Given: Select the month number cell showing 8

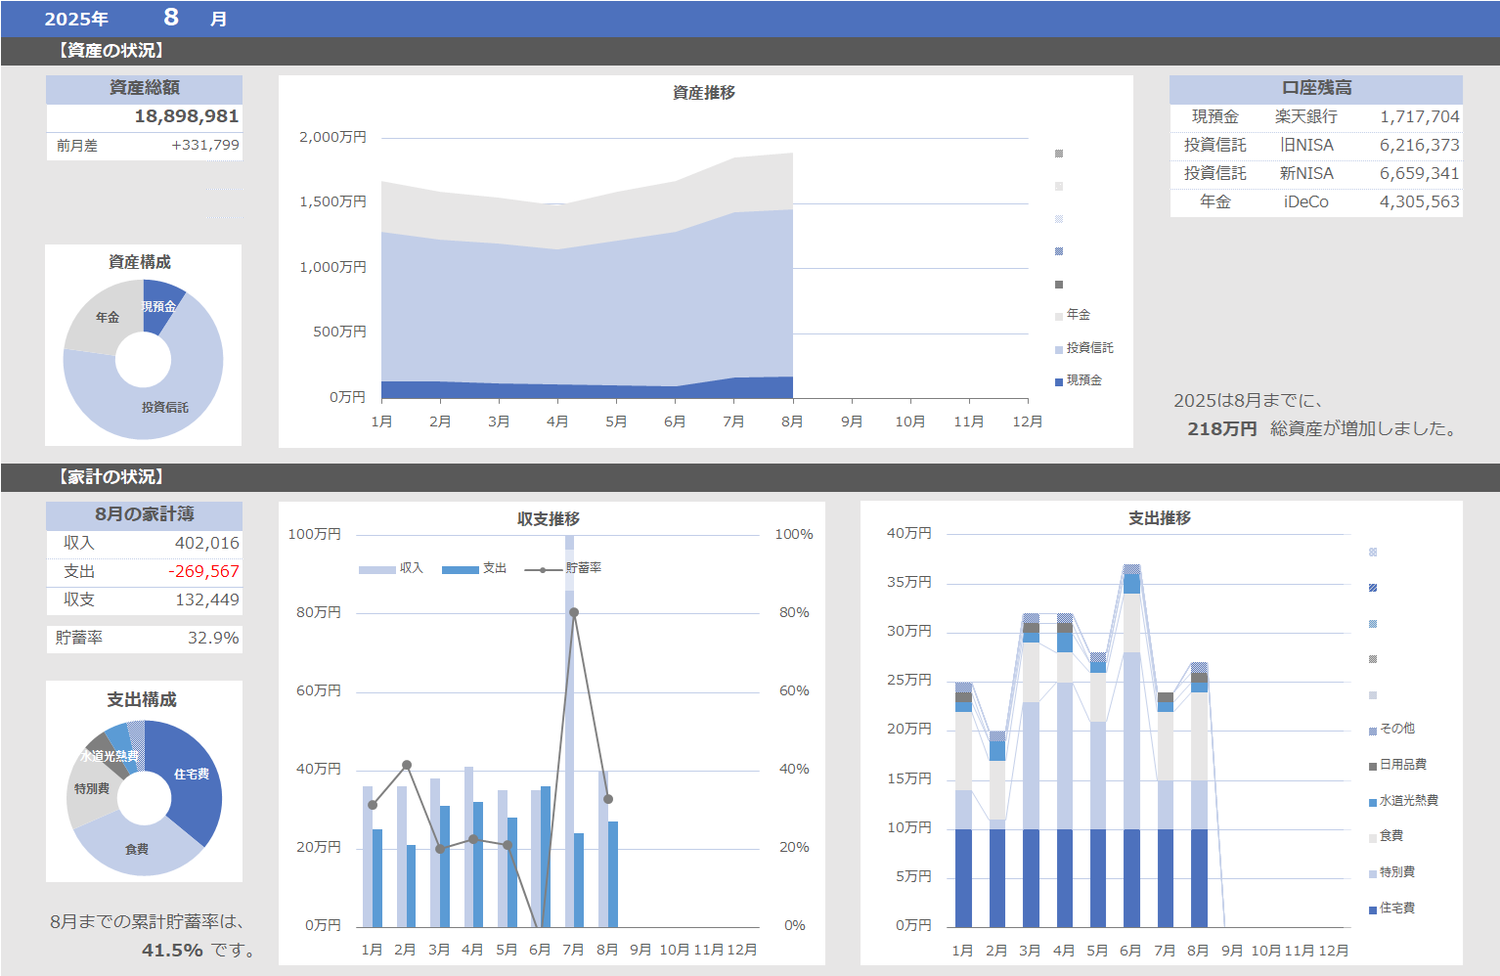Looking at the screenshot, I should tap(171, 18).
